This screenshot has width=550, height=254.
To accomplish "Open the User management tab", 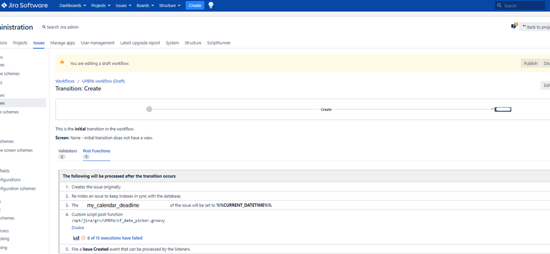I will pos(97,43).
